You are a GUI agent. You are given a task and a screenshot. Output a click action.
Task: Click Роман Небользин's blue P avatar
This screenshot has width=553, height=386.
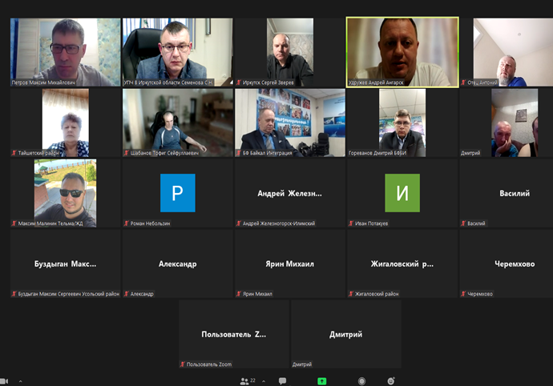tap(177, 193)
